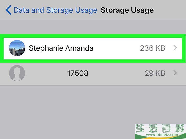This screenshot has height=139, width=186.
Task: Tap white space between Stephanie Amanda and 236 KB
Action: (117, 48)
